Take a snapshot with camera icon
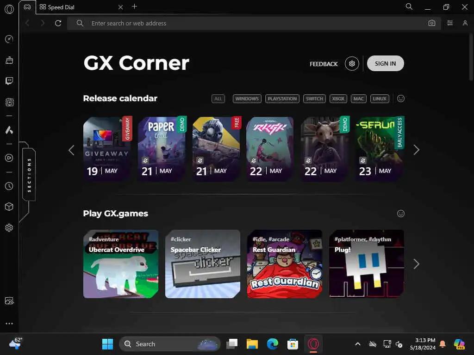 tap(432, 23)
